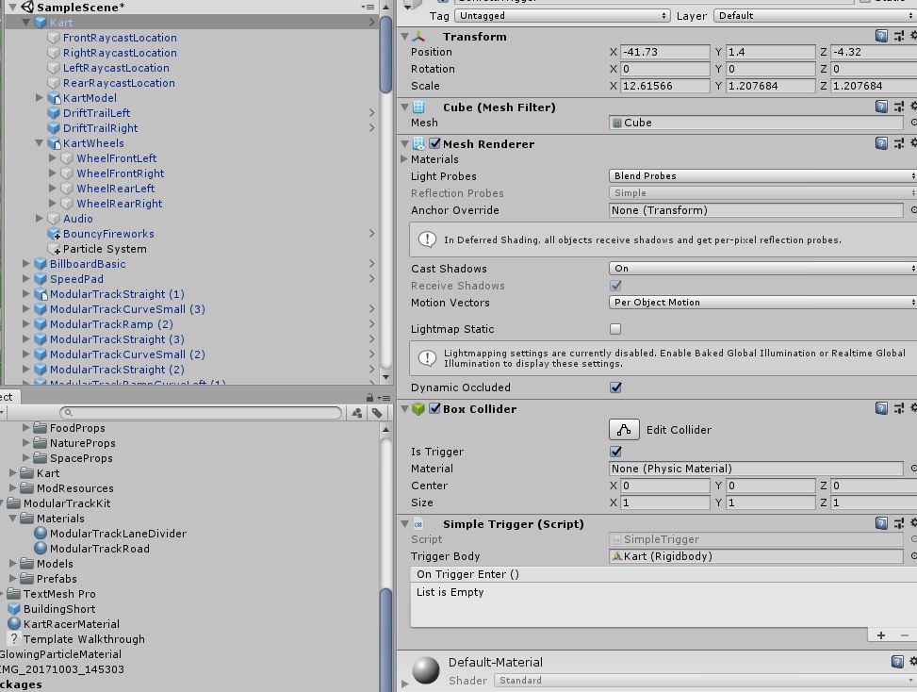
Task: Click the Default-Material sphere preview
Action: point(426,669)
